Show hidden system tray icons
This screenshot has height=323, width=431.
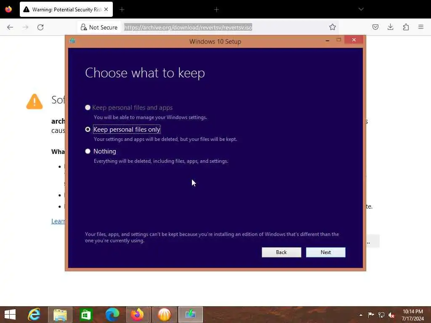coord(361,315)
